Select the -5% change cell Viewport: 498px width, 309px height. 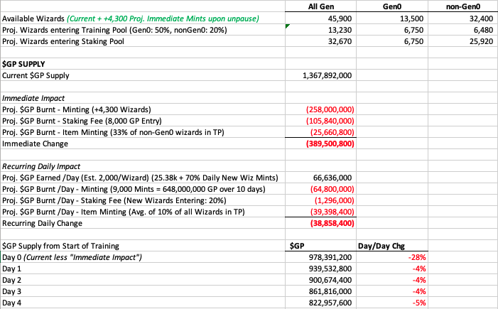click(392, 303)
